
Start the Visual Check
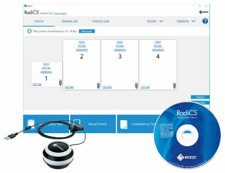pyautogui.click(x=93, y=124)
